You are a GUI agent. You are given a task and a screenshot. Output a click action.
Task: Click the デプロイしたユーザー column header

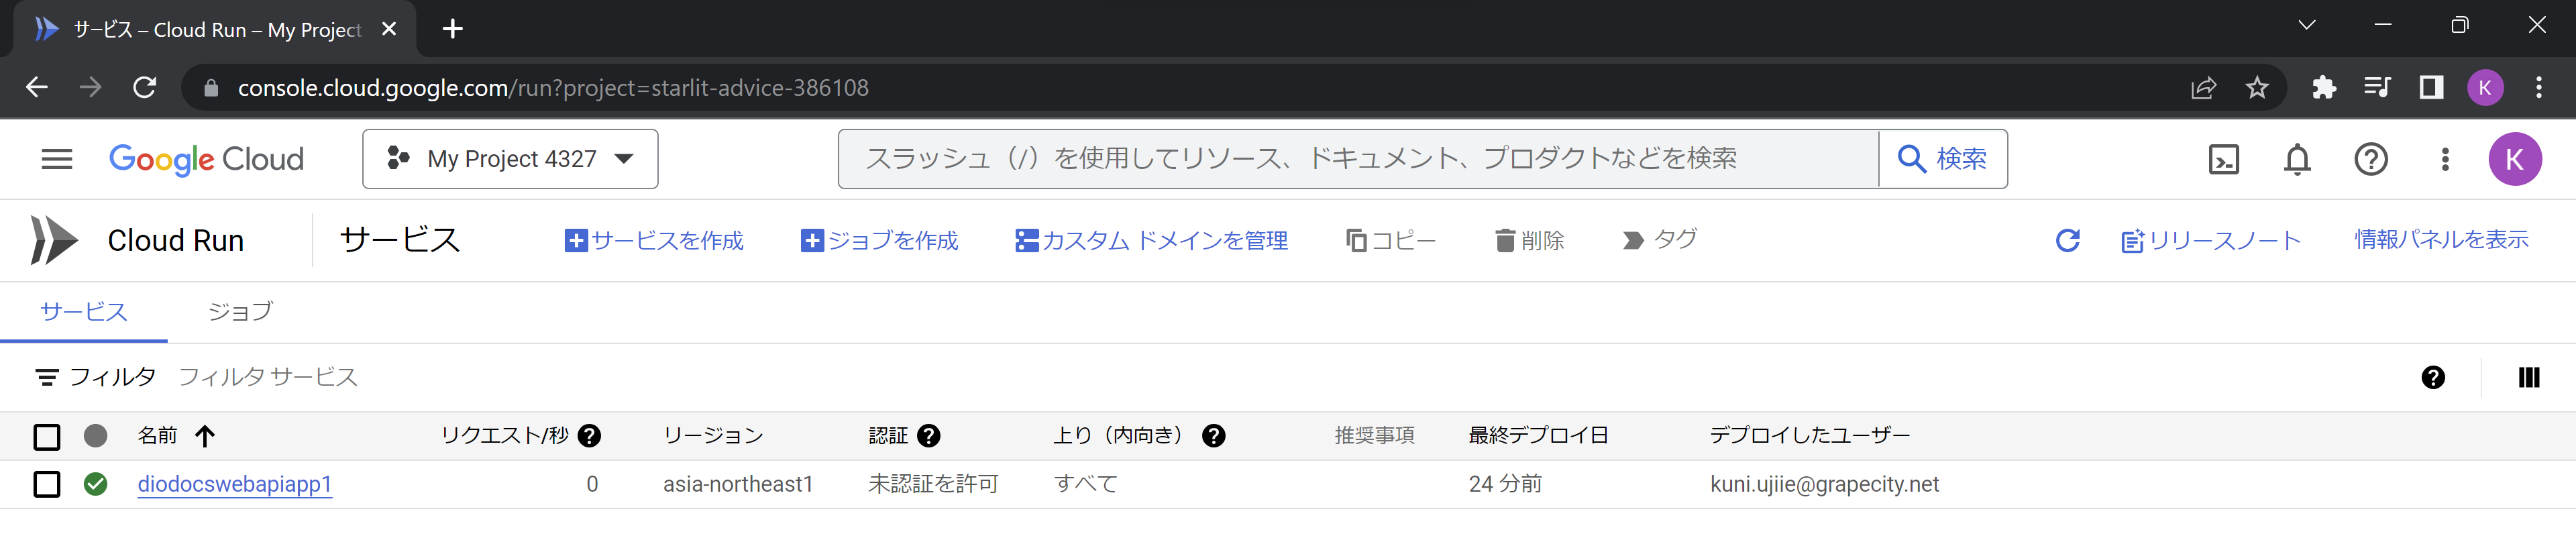tap(1810, 435)
